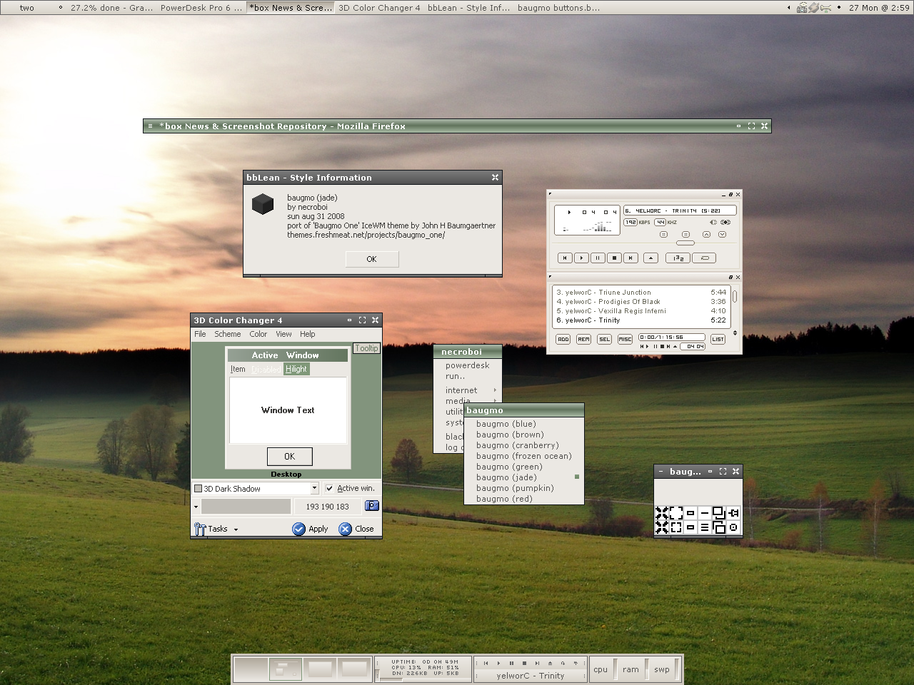The height and width of the screenshot is (685, 914).
Task: Select track 3 Triune Junction in playlist
Action: point(641,293)
